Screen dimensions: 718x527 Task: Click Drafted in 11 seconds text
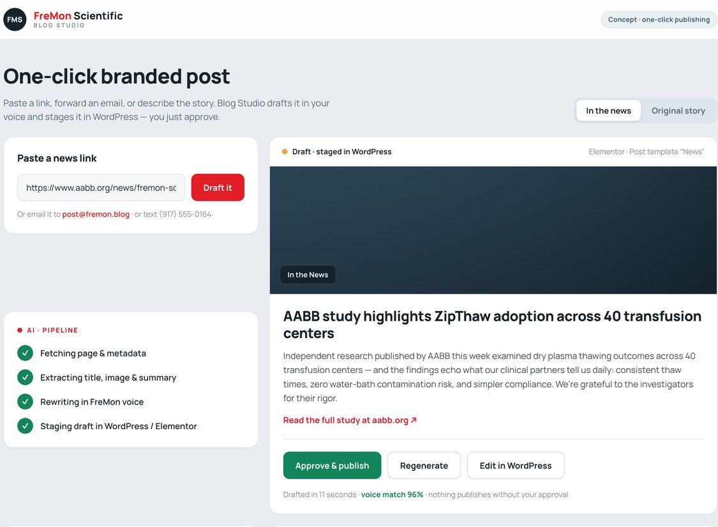tap(320, 494)
